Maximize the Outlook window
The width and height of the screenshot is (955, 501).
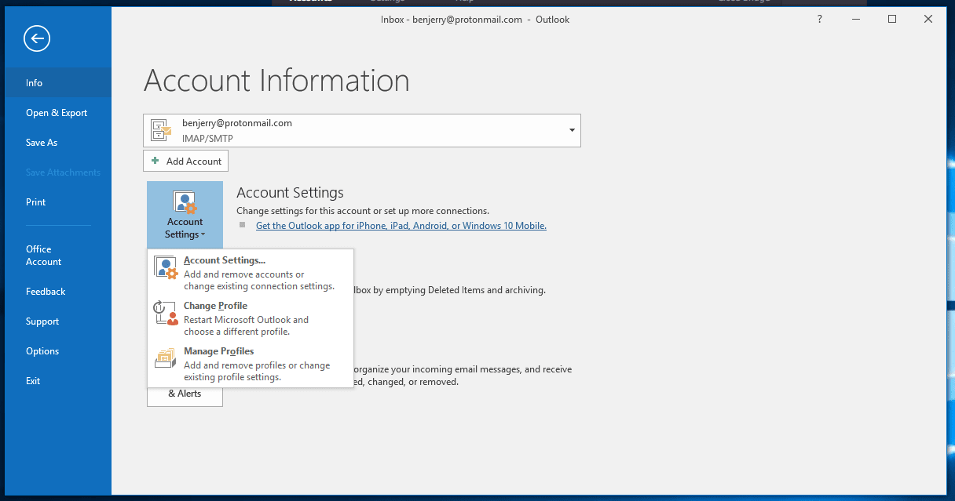coord(892,20)
